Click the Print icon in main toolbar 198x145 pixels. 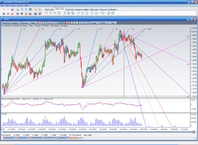[x=17, y=10]
